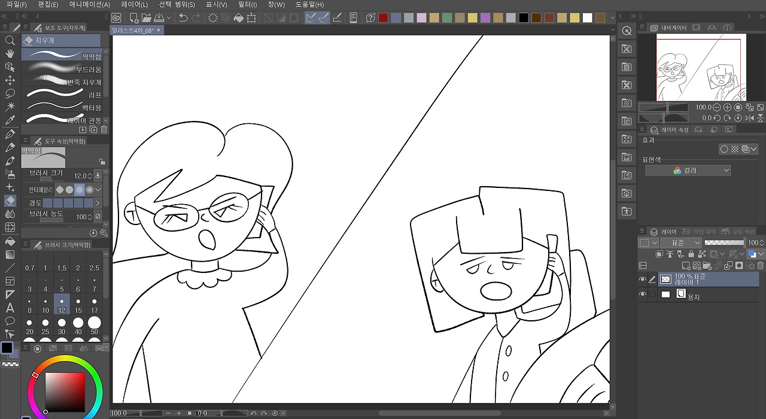Image resolution: width=766 pixels, height=419 pixels.
Task: Select no anti-aliasing option
Action: click(60, 190)
